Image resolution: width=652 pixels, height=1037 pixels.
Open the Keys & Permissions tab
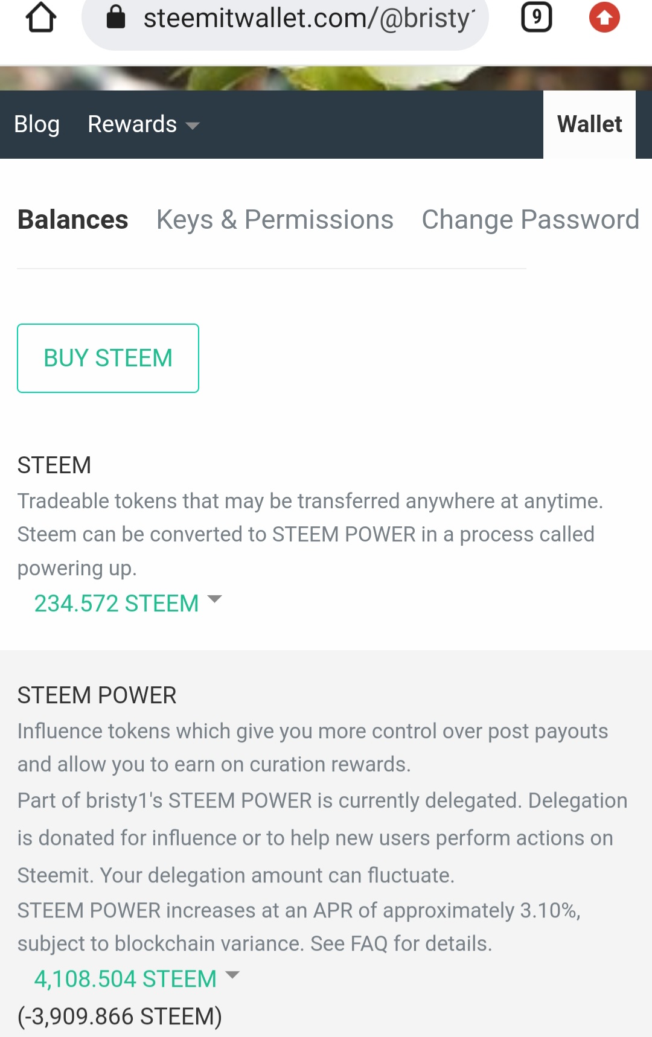pos(275,220)
